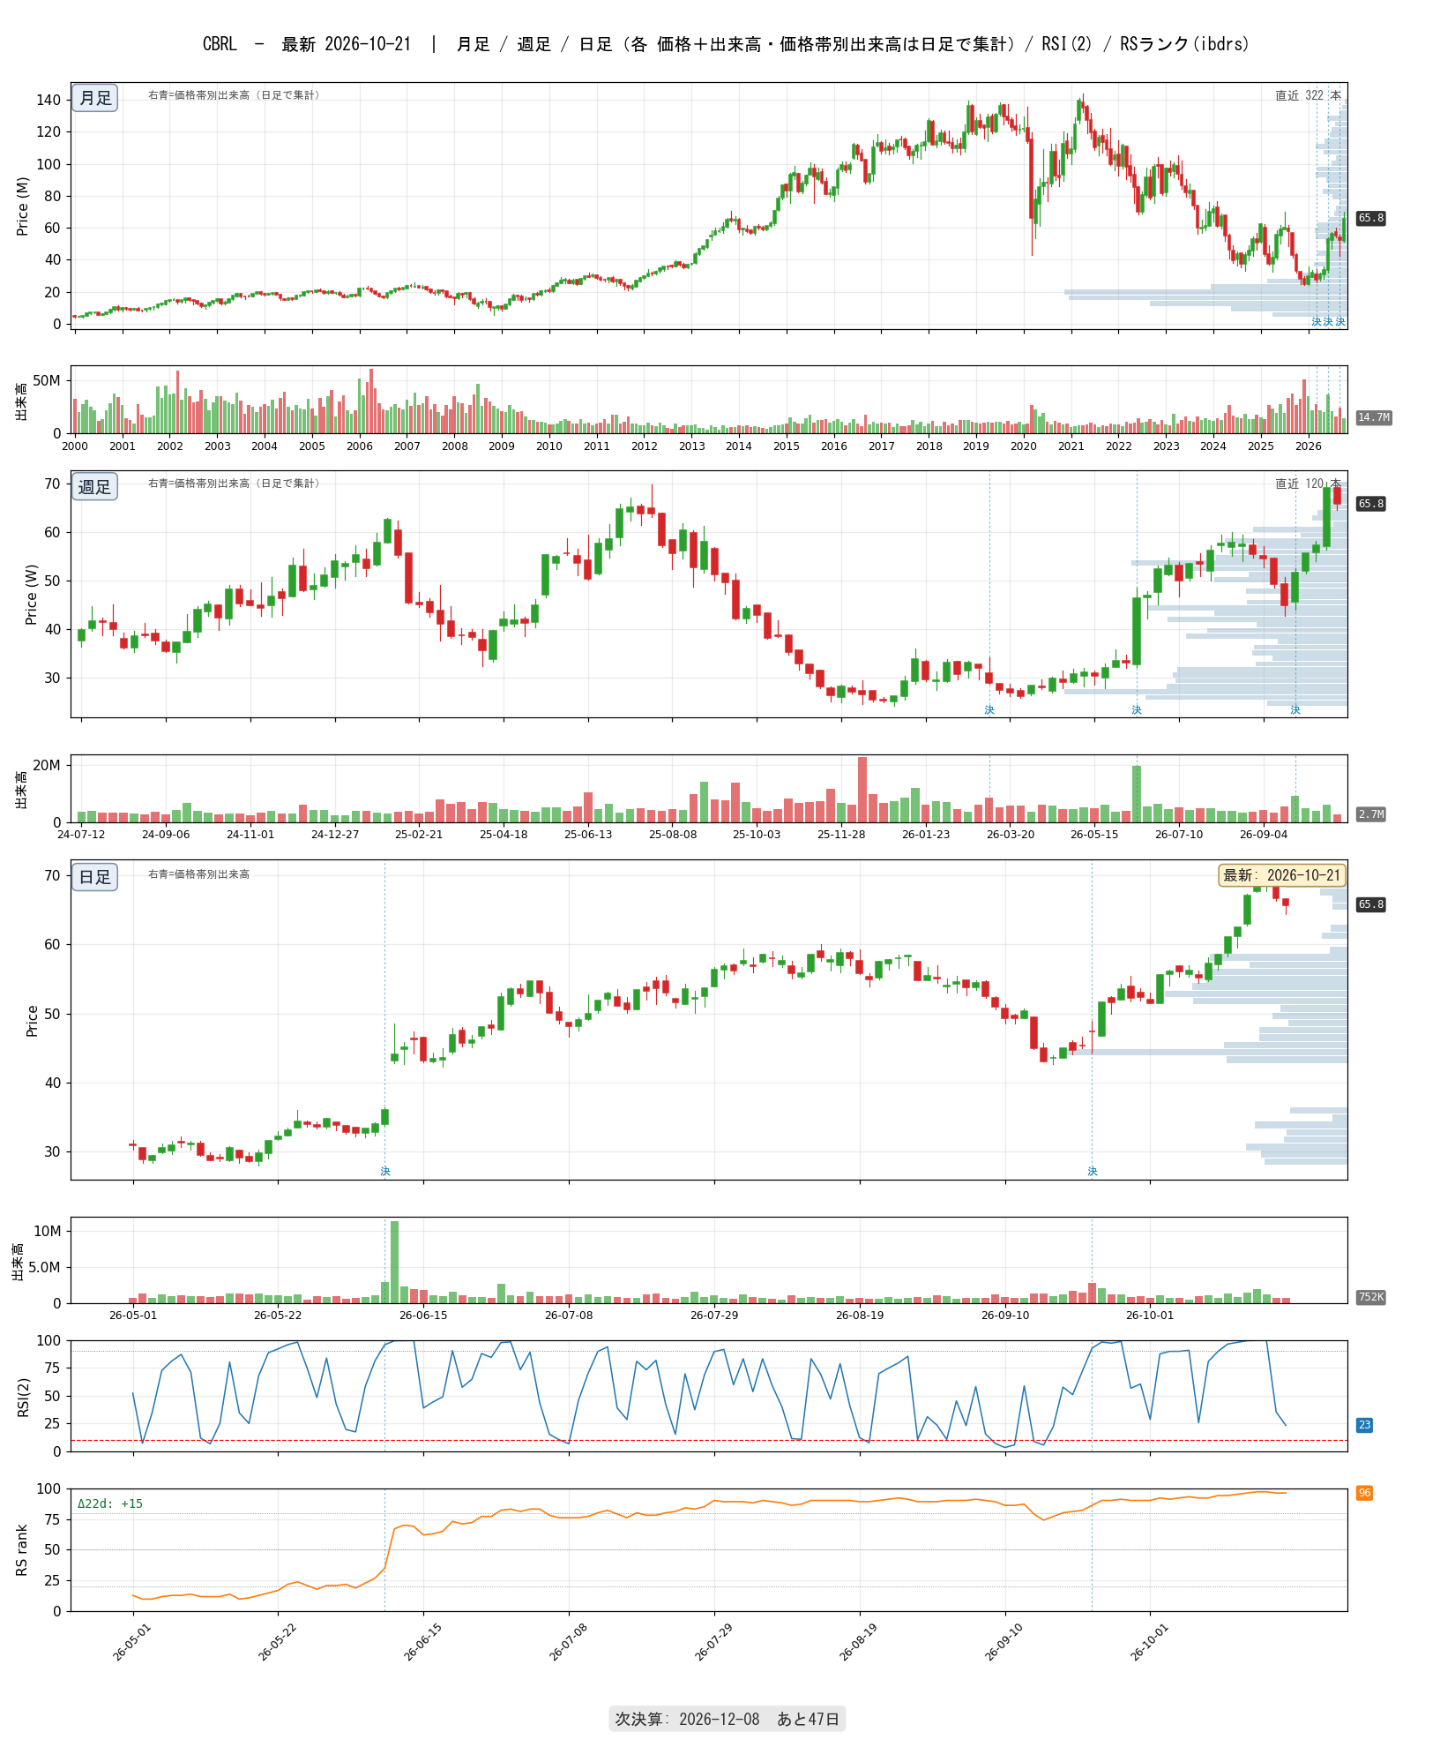Click the 25-08-08 tick on the weekly time axis
Image resolution: width=1455 pixels, height=1747 pixels.
tap(673, 834)
